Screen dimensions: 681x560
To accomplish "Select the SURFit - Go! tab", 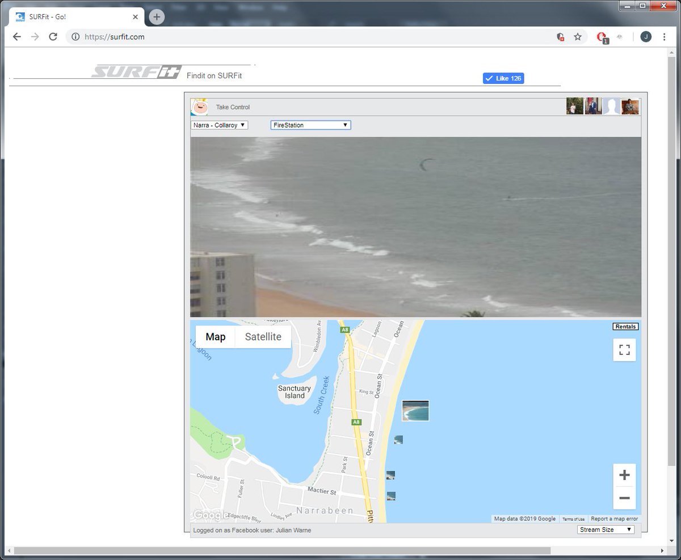I will (x=77, y=17).
